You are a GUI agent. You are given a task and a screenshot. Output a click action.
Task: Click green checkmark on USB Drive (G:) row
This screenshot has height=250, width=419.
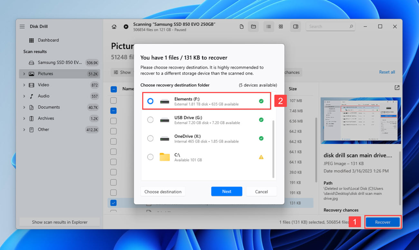pos(261,120)
